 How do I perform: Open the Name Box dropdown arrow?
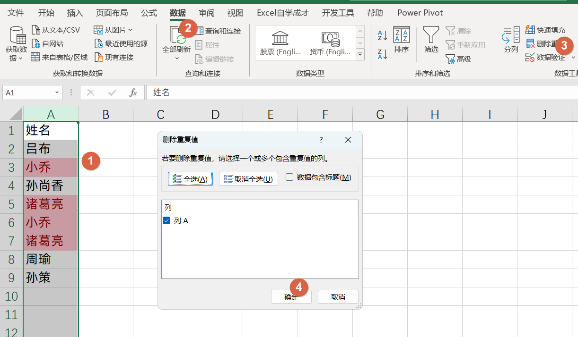click(57, 93)
